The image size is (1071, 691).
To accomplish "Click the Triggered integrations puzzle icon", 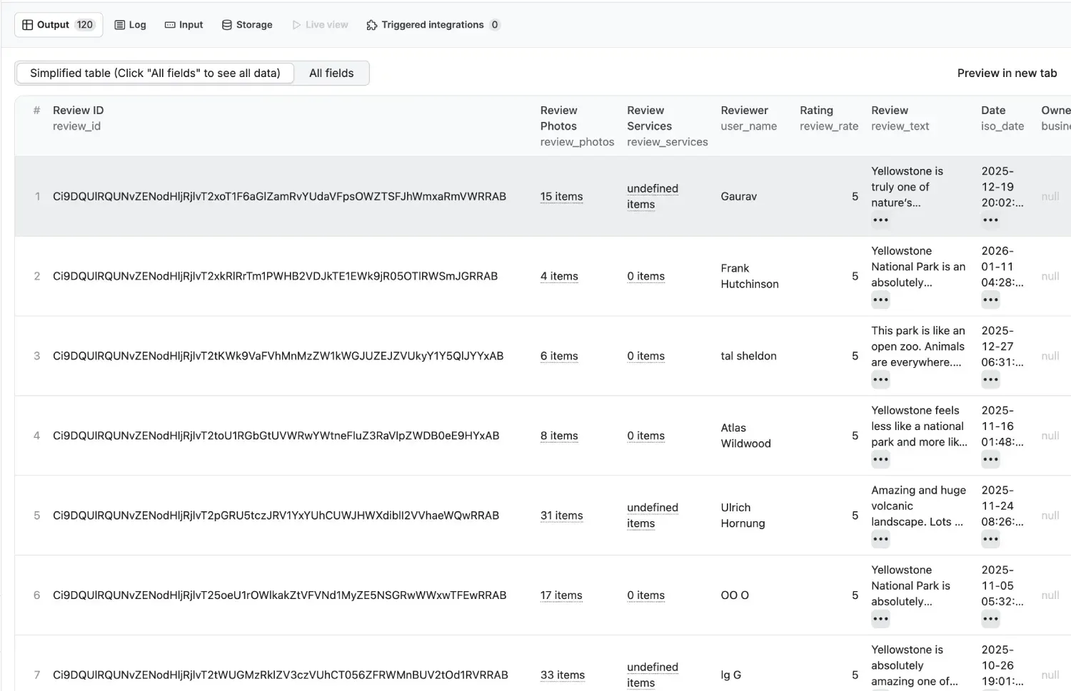I will click(371, 25).
